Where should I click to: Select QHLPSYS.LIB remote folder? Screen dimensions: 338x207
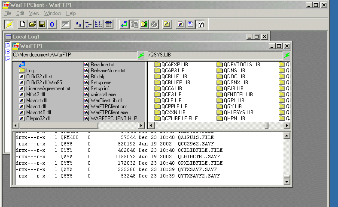coord(235,112)
